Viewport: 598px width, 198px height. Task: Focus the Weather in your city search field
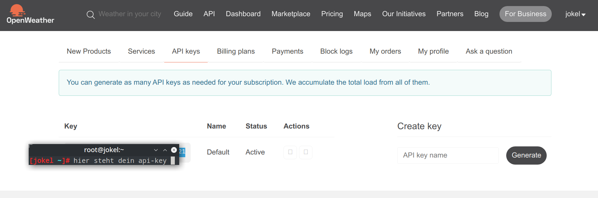coord(130,14)
